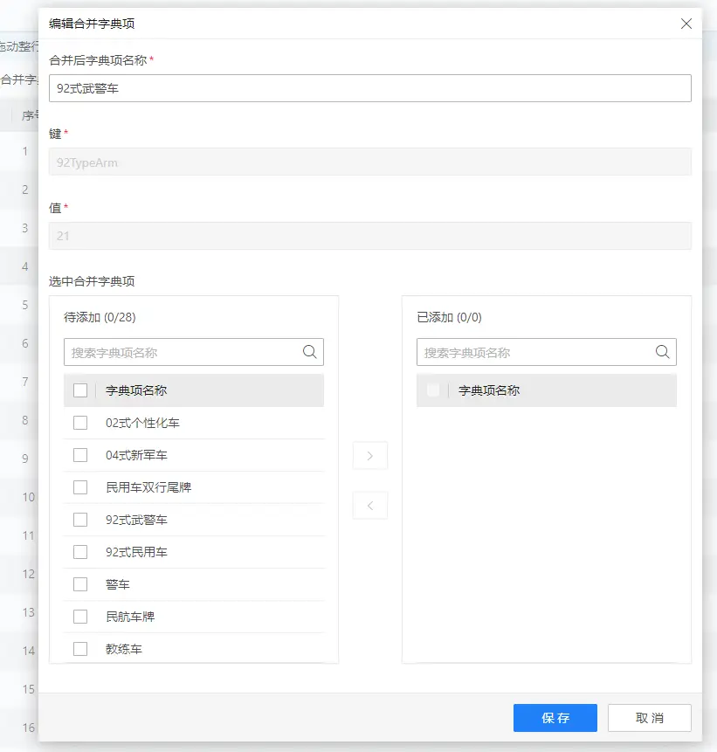717x752 pixels.
Task: Click search box in 已添加 panel
Action: point(534,353)
